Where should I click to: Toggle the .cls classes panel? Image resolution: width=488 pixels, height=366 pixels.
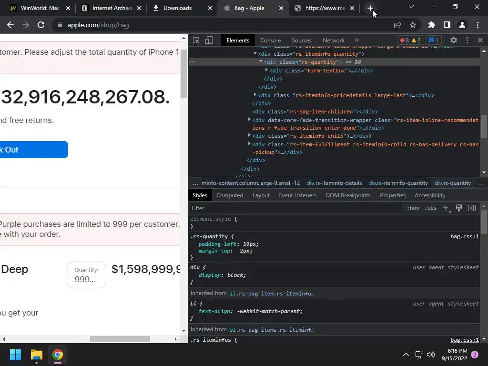point(430,208)
